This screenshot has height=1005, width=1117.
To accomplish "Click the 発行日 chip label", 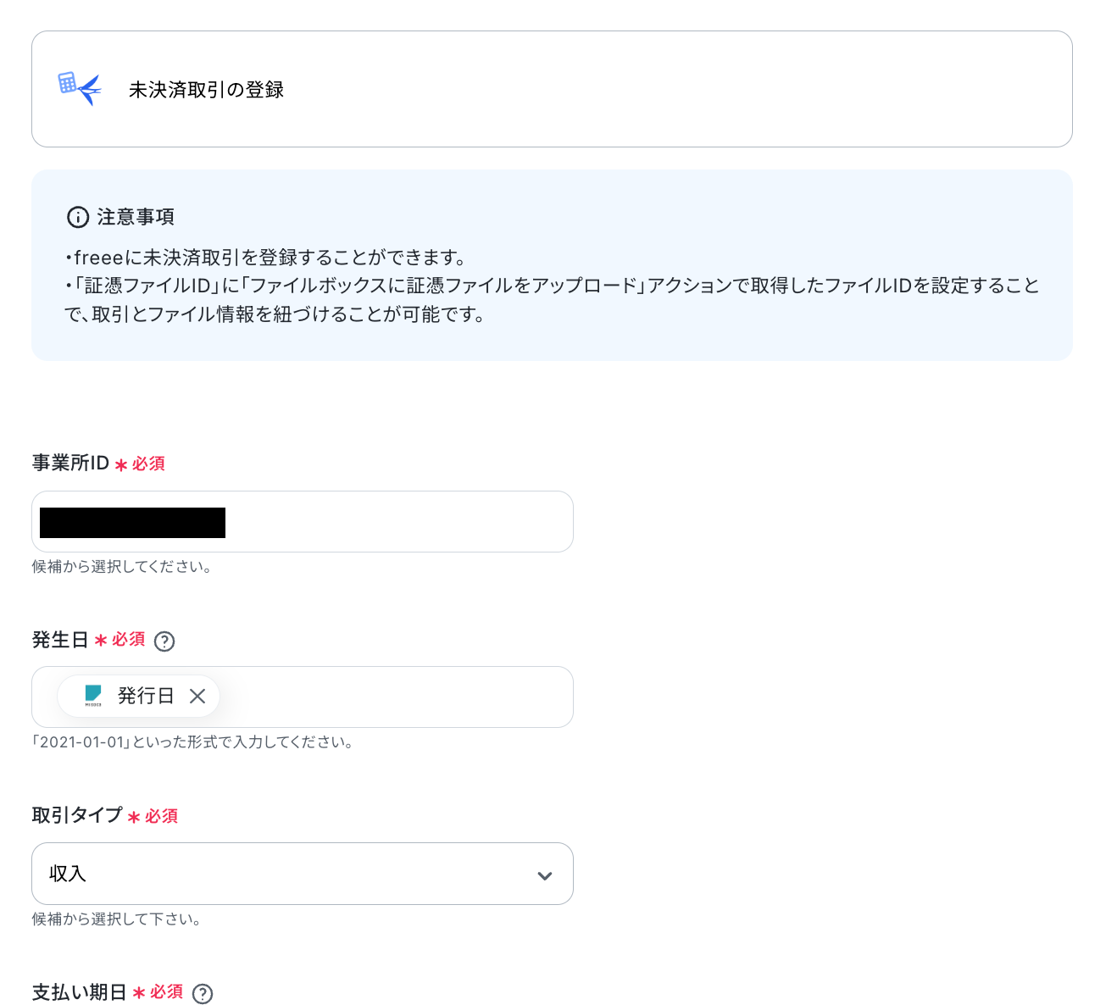I will pos(146,697).
